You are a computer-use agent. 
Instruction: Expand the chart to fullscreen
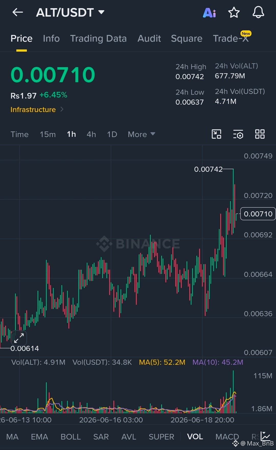[19, 338]
